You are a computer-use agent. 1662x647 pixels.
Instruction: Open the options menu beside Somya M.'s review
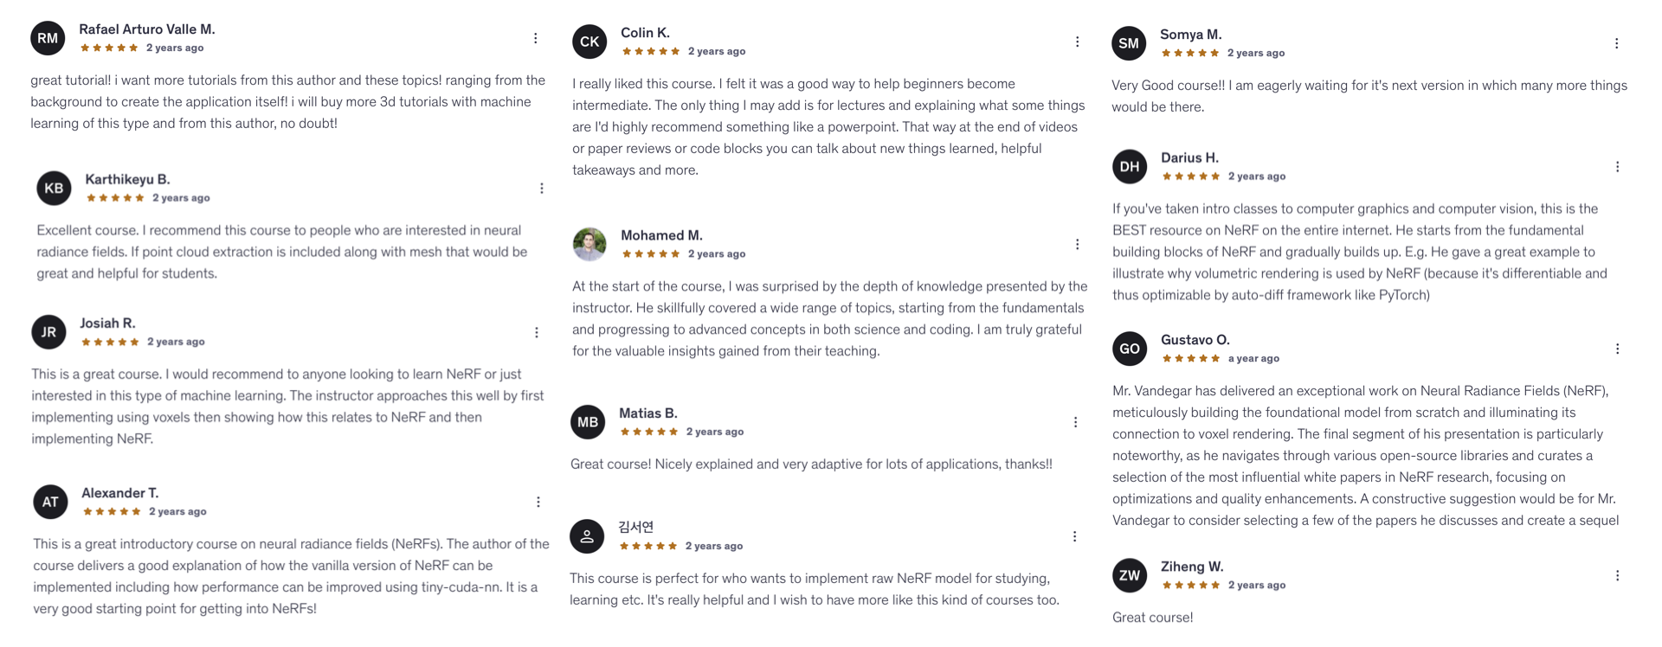1617,42
